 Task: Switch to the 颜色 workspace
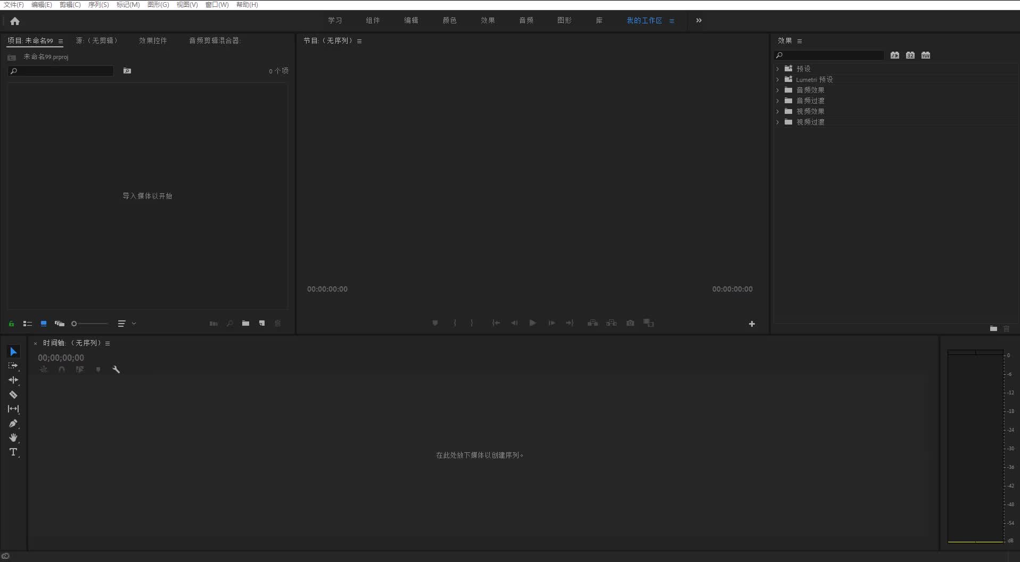click(450, 20)
